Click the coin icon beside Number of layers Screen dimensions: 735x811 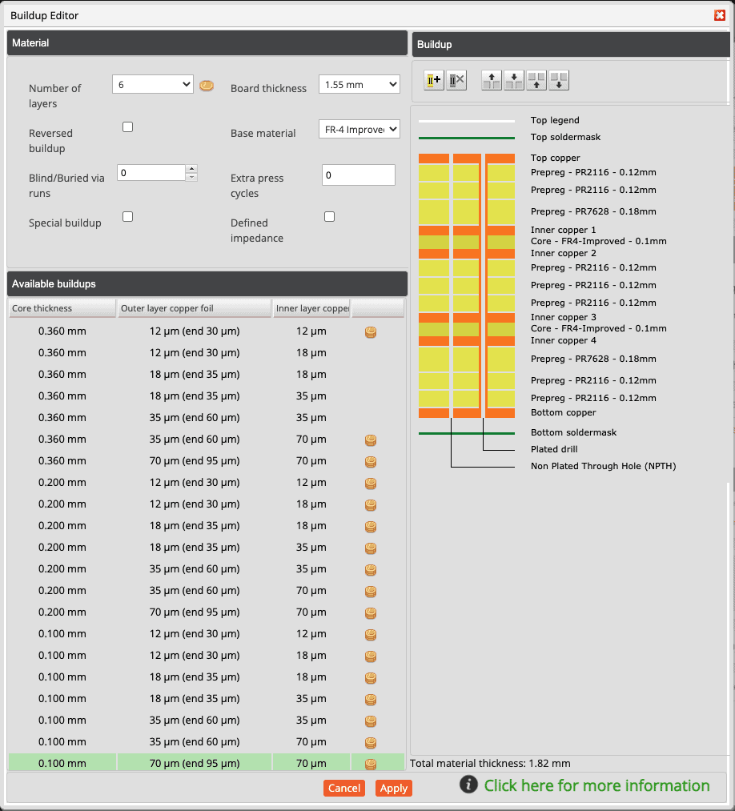207,86
